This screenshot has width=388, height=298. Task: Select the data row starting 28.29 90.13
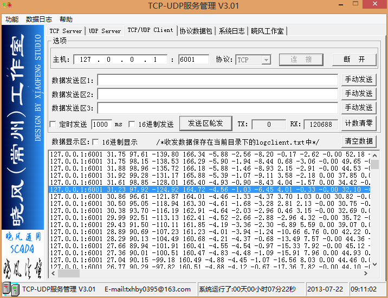(209, 239)
